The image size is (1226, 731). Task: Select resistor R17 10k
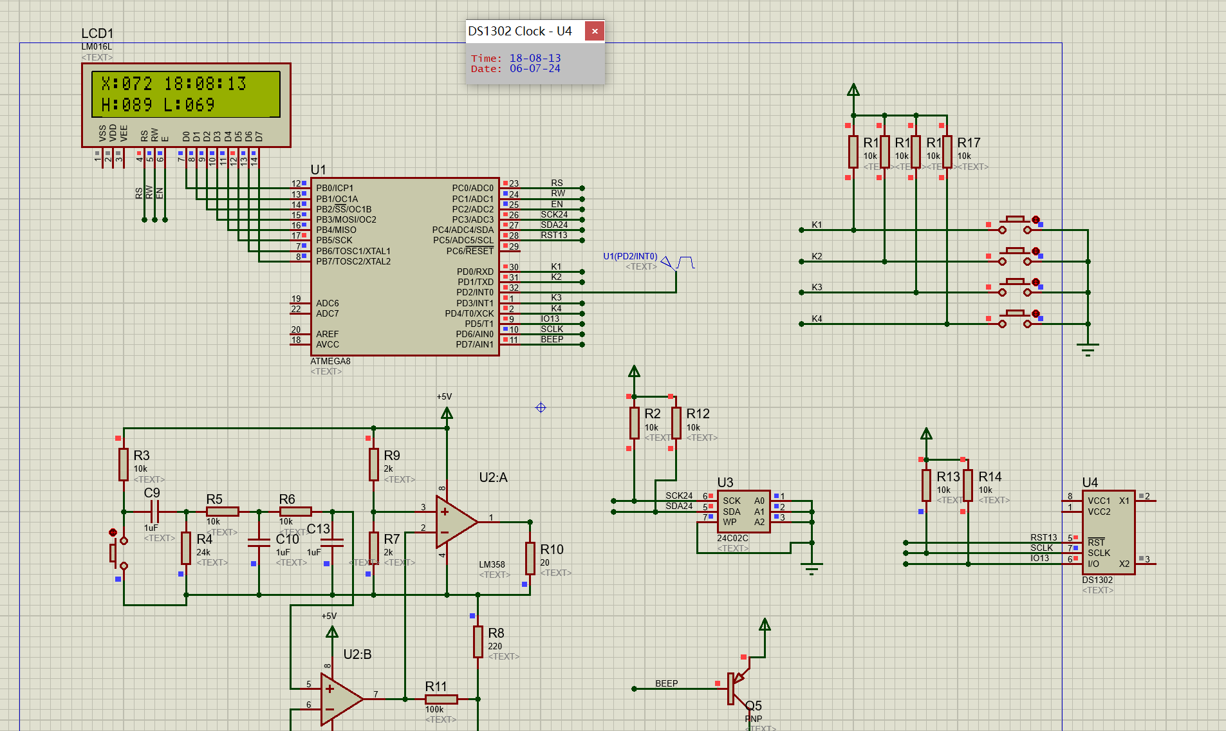coord(947,152)
